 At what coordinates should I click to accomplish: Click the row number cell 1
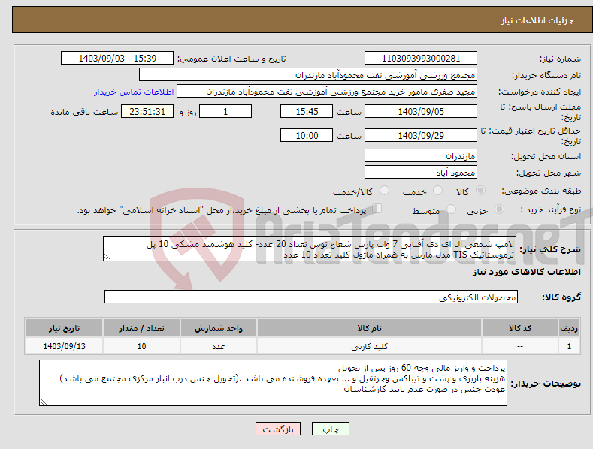point(569,346)
